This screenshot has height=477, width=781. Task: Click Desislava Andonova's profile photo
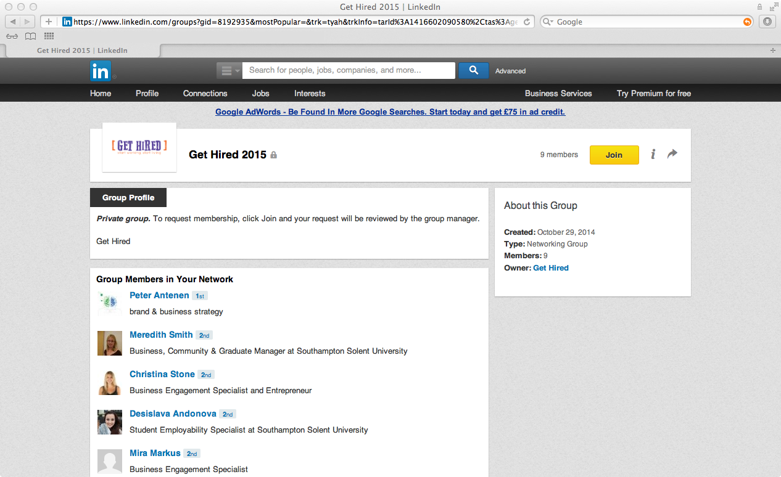tap(109, 422)
